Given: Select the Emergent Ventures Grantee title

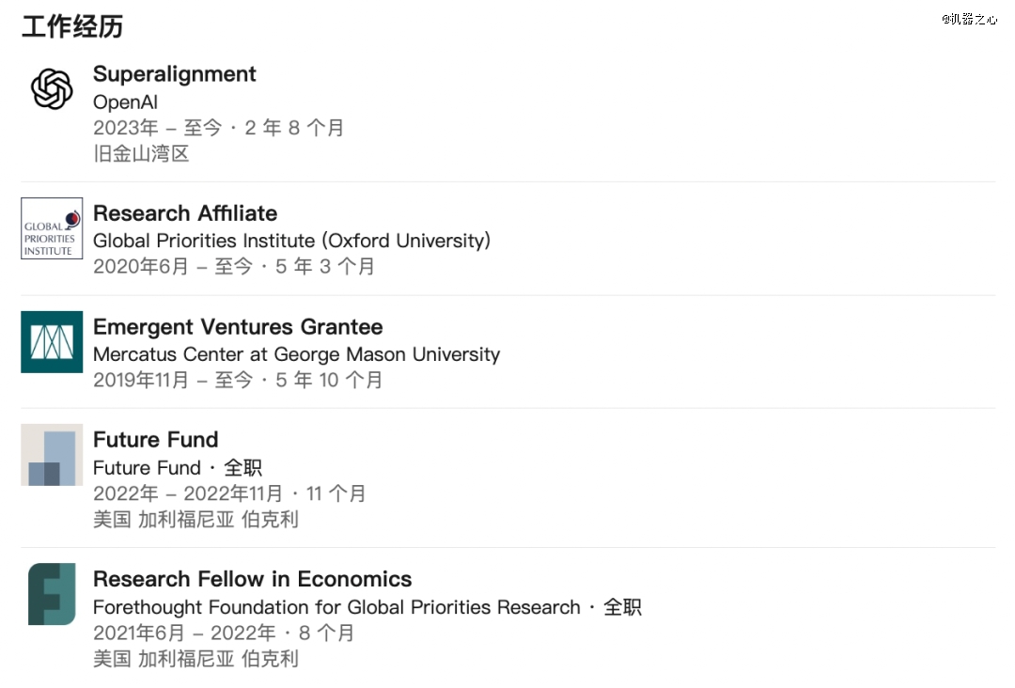Looking at the screenshot, I should pyautogui.click(x=238, y=327).
